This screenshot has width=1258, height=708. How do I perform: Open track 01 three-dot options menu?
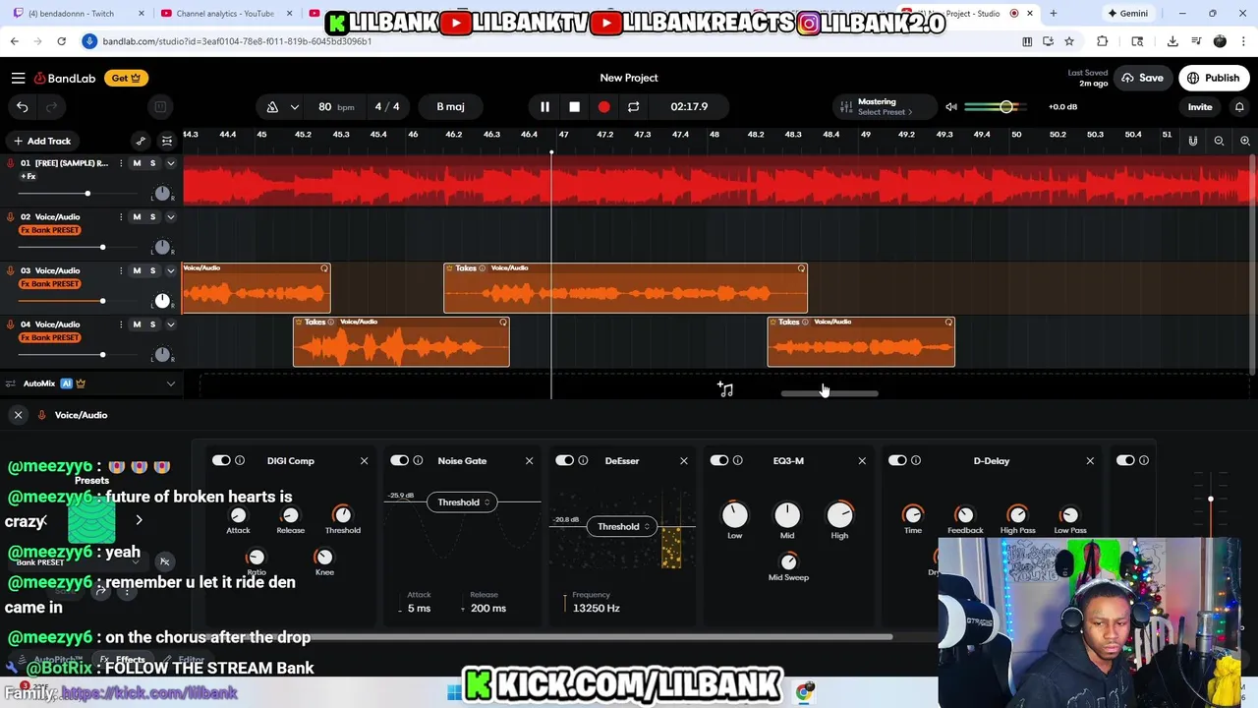[x=121, y=163]
